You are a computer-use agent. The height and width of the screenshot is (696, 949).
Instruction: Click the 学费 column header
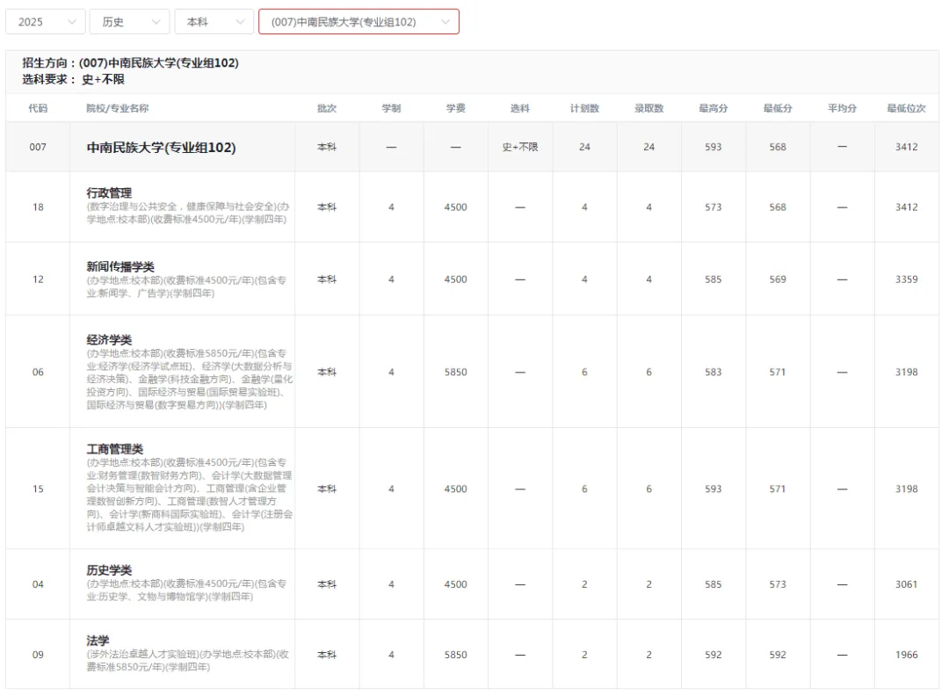(x=456, y=108)
